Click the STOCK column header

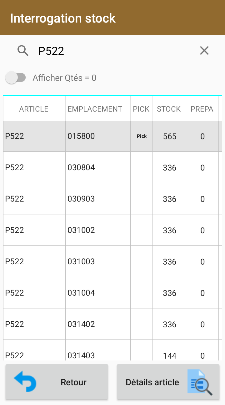point(169,109)
